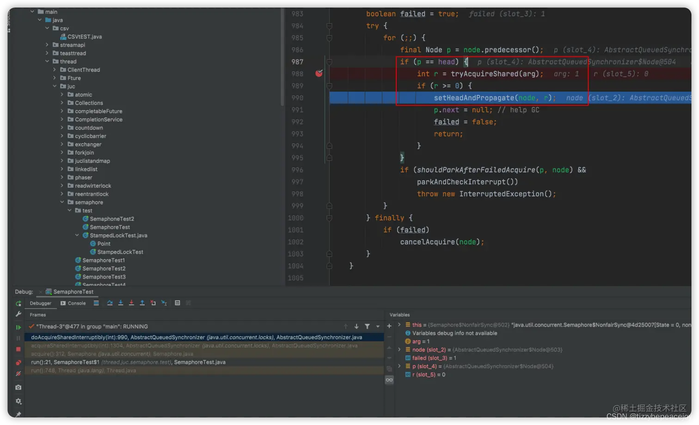Expand the teastread folder
The height and width of the screenshot is (425, 699).
[x=47, y=53]
